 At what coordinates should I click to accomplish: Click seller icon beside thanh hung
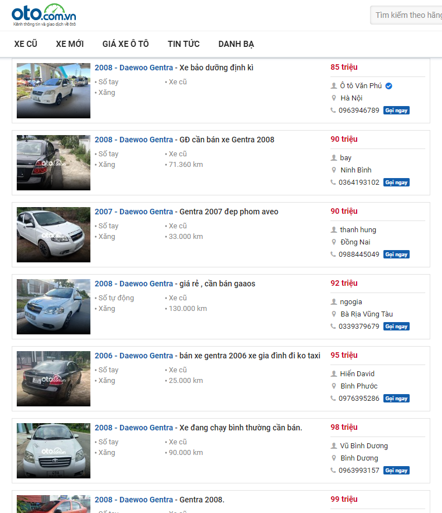tap(334, 229)
